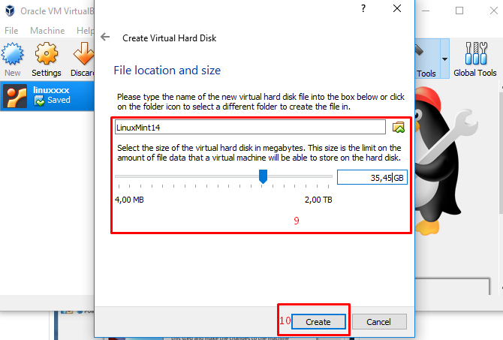The image size is (503, 340).
Task: Click the main window vertical scrollbar
Action: click(x=501, y=154)
